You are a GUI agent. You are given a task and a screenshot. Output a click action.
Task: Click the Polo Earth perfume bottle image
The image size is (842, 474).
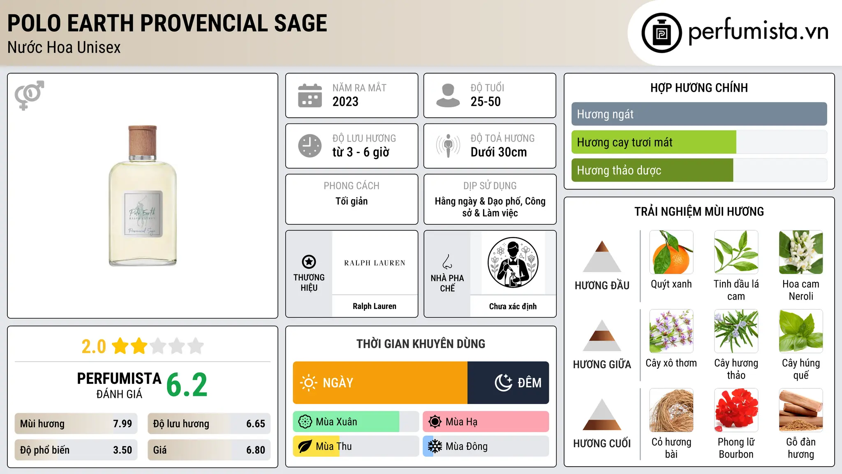[x=143, y=195]
